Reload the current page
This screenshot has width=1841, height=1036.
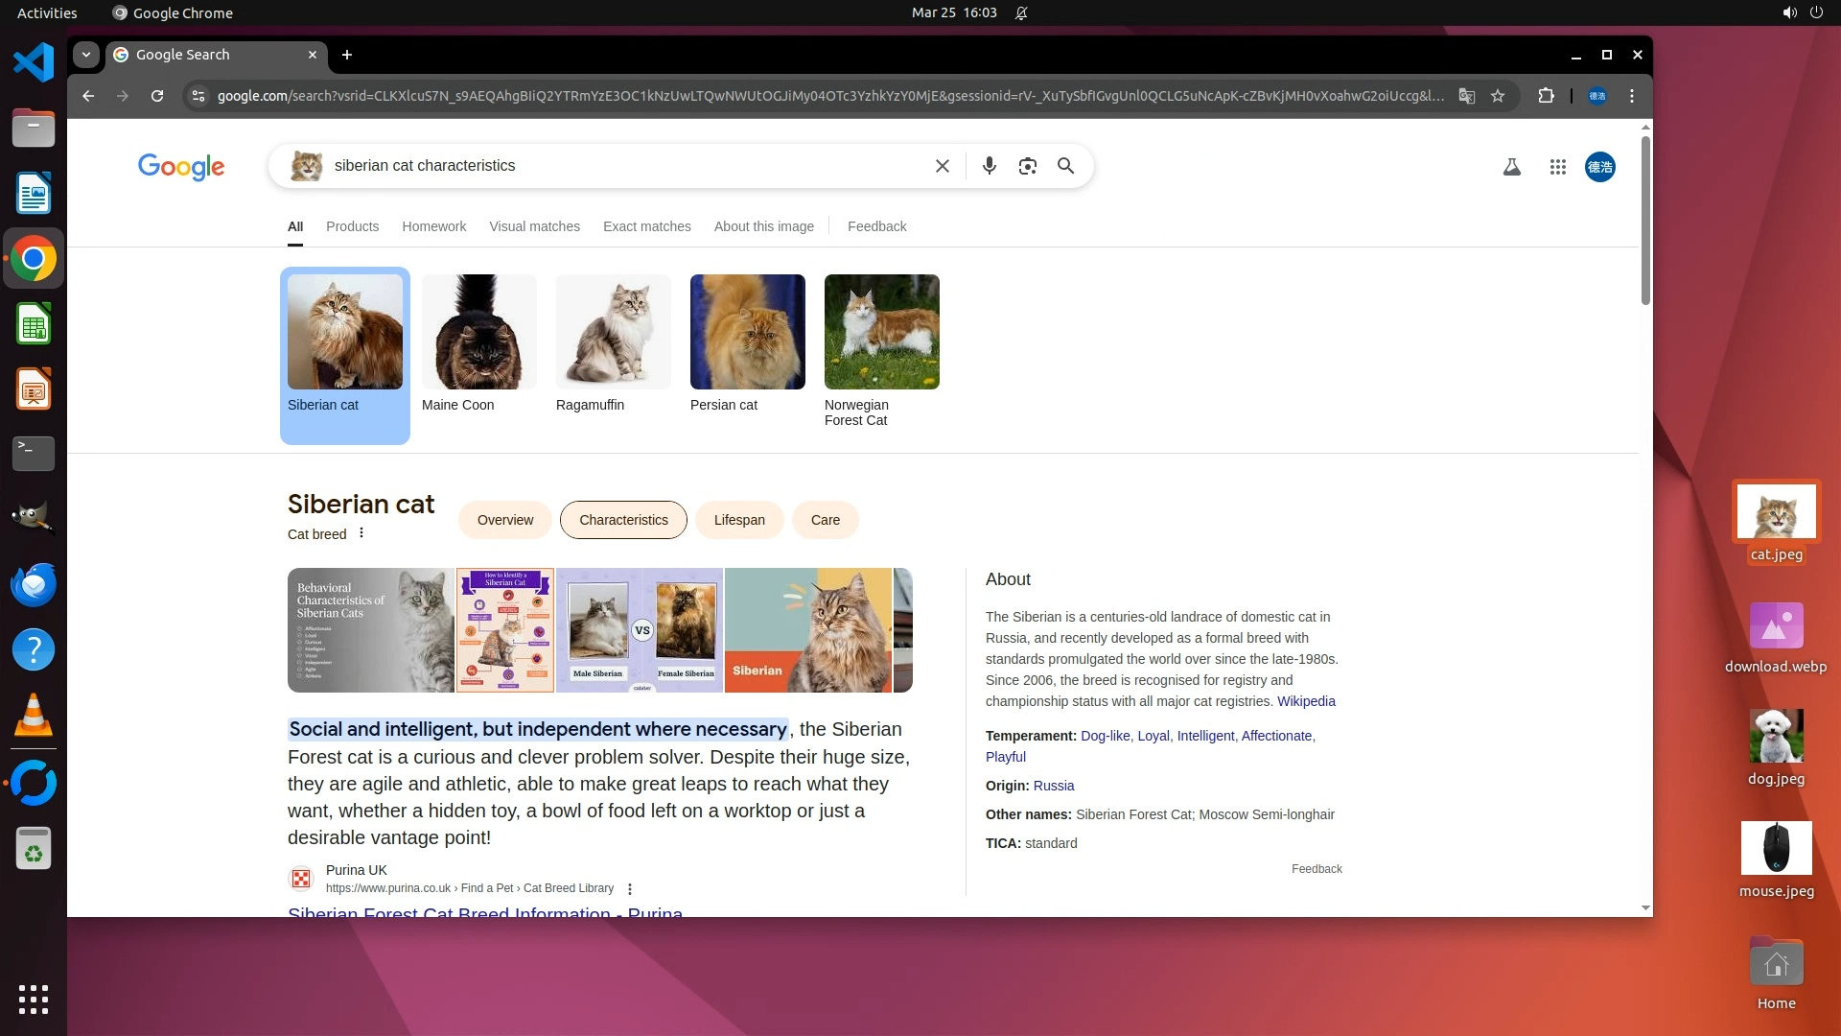coord(157,96)
